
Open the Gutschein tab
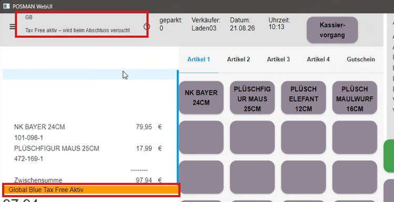pyautogui.click(x=361, y=59)
